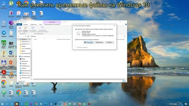This screenshot has height=106, width=189.
Task: Select 'Музыка' under Этот компьютер
Action: 24,68
